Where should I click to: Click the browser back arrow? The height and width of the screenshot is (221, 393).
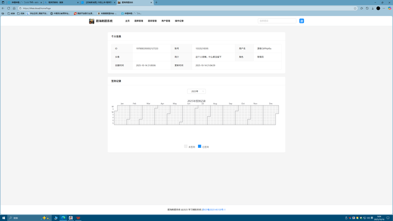click(x=3, y=8)
